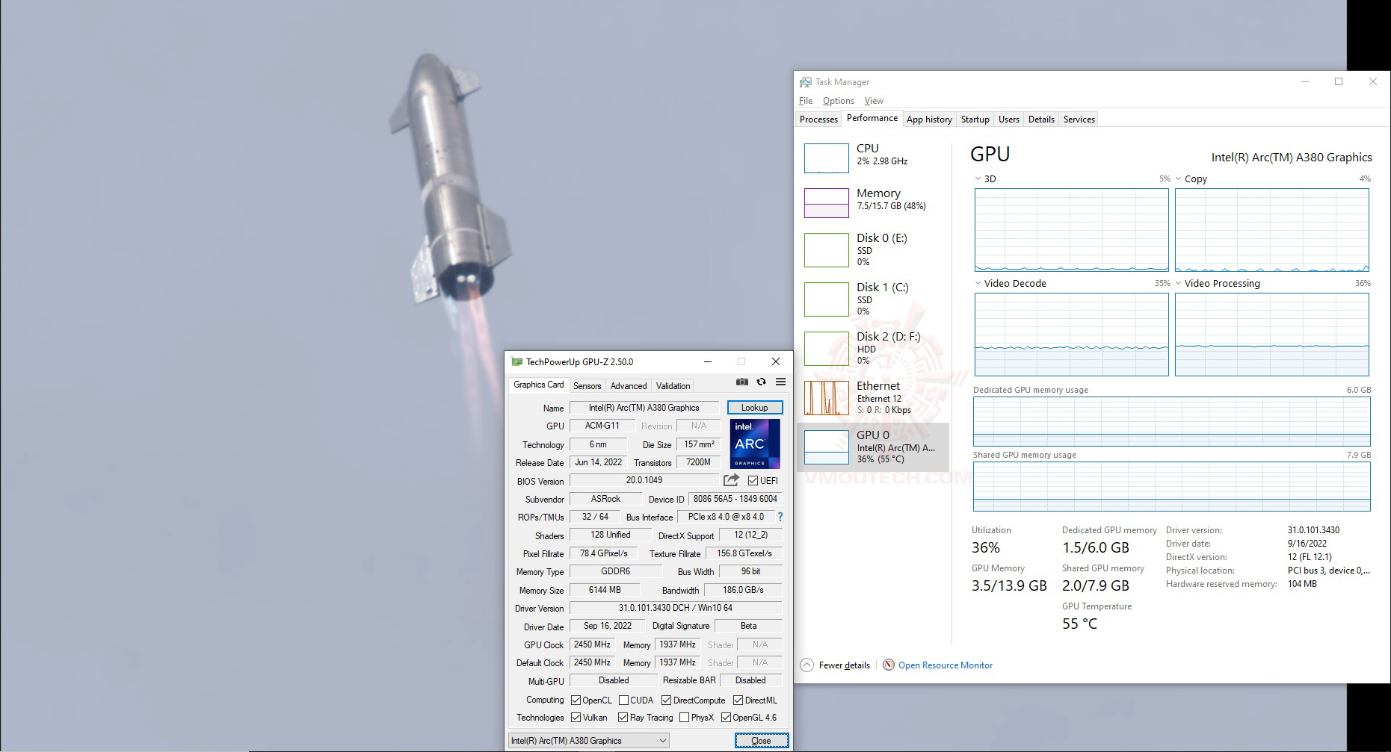Open the GPU-Z hamburger menu
The image size is (1391, 752).
[x=780, y=382]
